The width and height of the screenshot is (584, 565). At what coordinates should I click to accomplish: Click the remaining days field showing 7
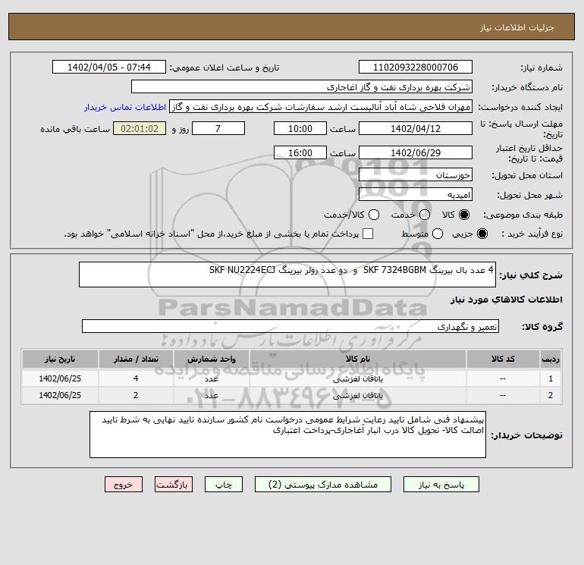218,128
